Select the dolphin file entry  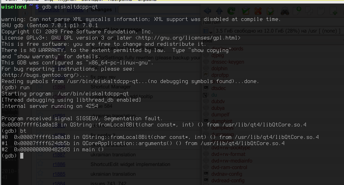[220, 68]
